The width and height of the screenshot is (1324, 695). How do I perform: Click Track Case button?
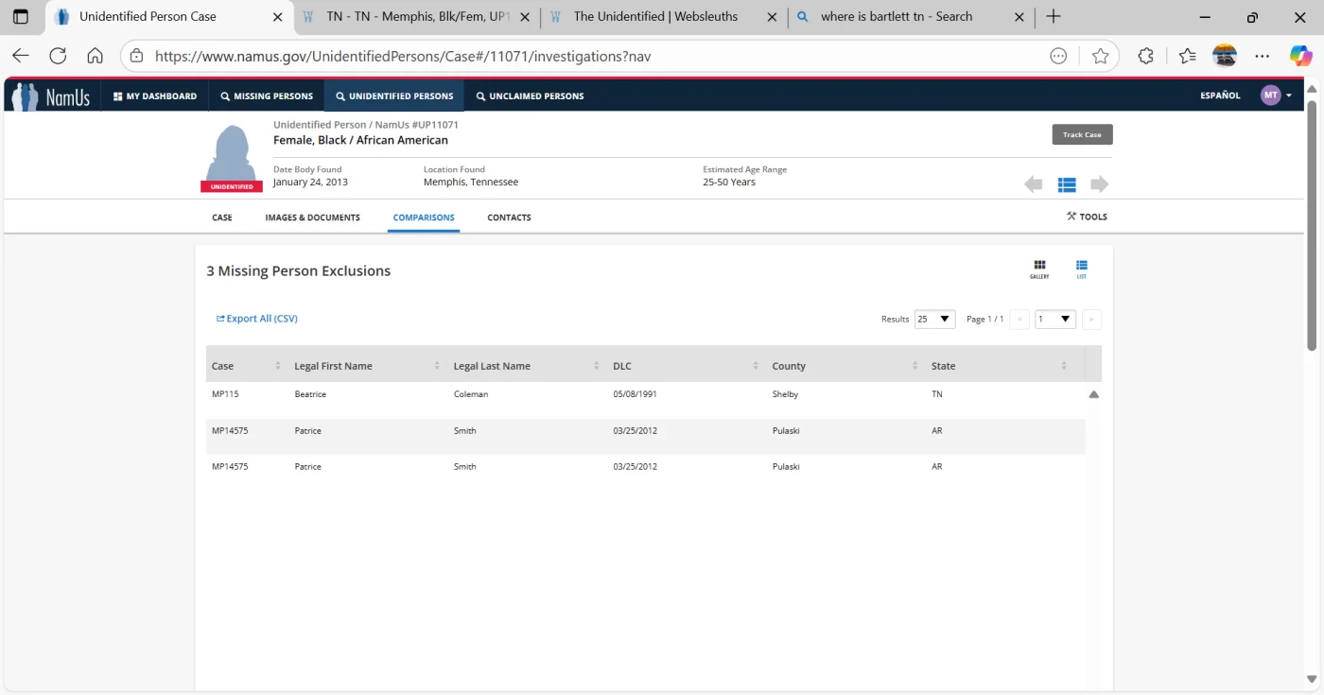(x=1082, y=134)
